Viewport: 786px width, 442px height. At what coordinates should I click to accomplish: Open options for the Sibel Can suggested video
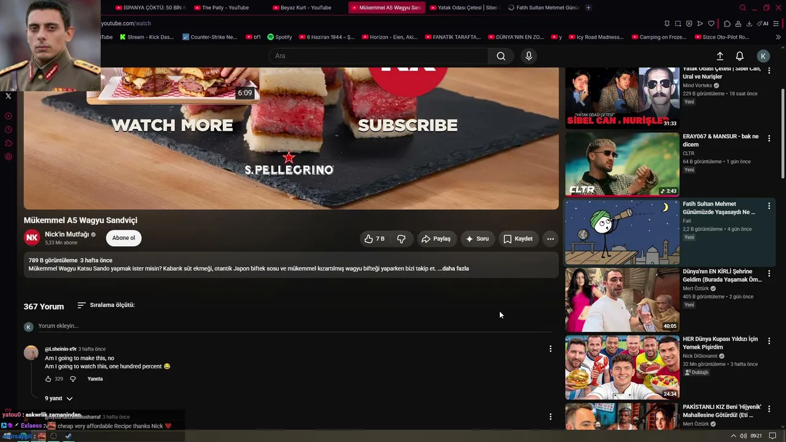pos(769,71)
